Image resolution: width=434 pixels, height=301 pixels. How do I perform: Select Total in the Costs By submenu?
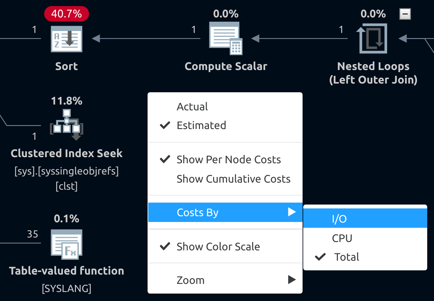346,257
